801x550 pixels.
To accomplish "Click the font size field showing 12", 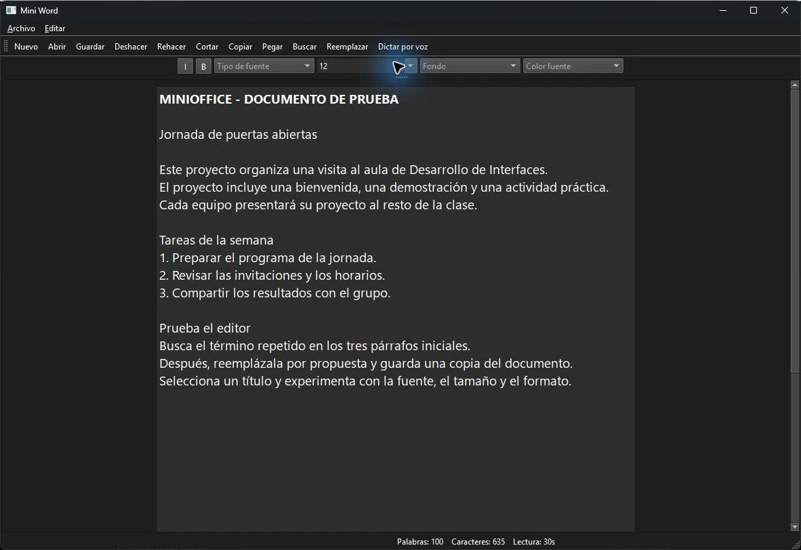I will click(360, 66).
